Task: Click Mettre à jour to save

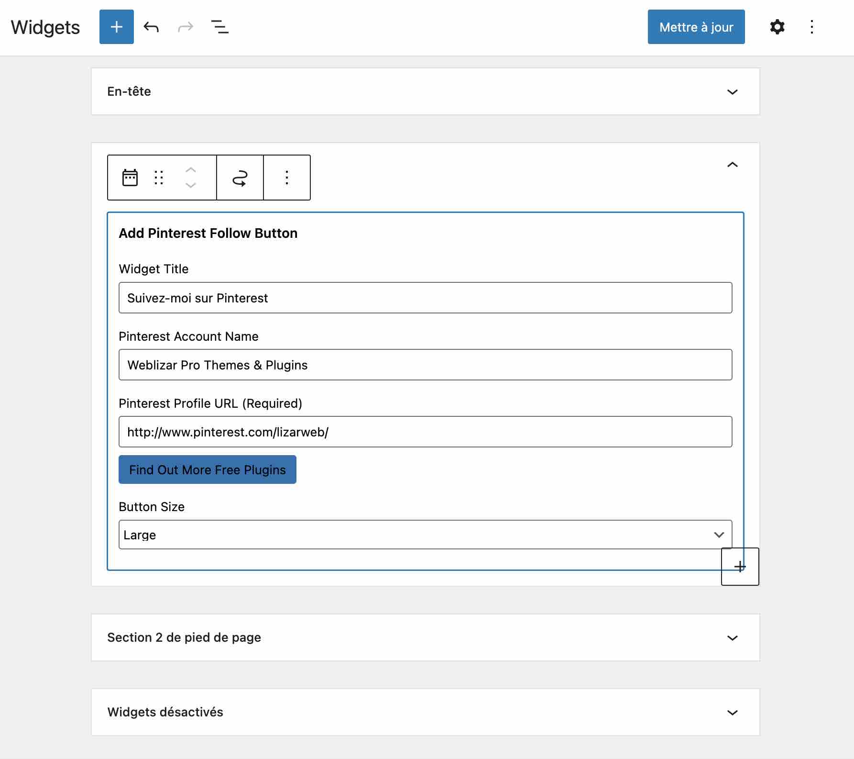Action: click(x=696, y=27)
